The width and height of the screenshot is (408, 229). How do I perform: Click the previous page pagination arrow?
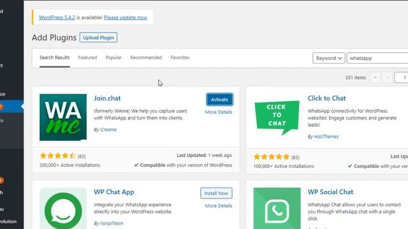coord(388,78)
